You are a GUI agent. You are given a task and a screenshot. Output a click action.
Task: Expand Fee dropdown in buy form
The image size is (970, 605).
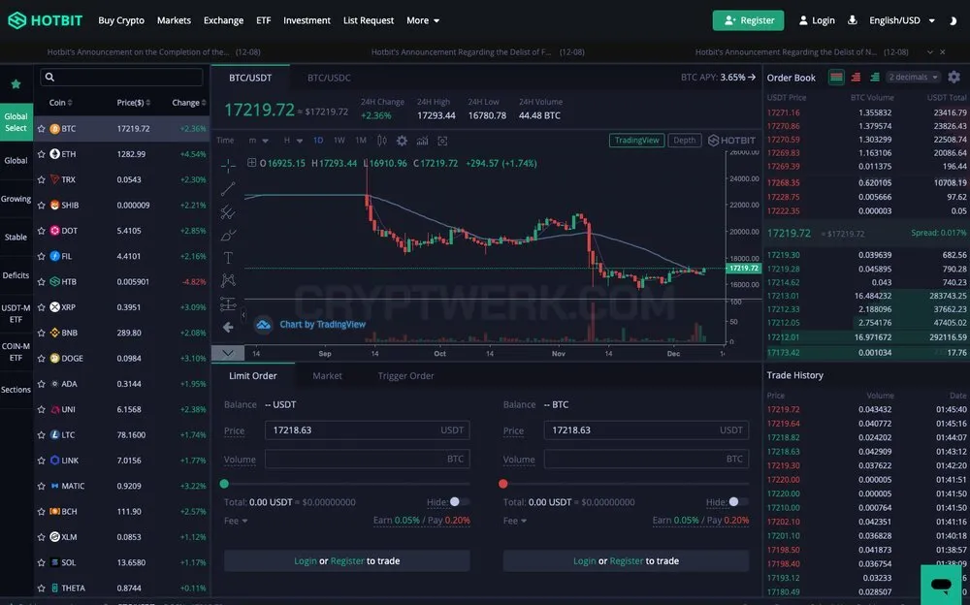click(236, 521)
